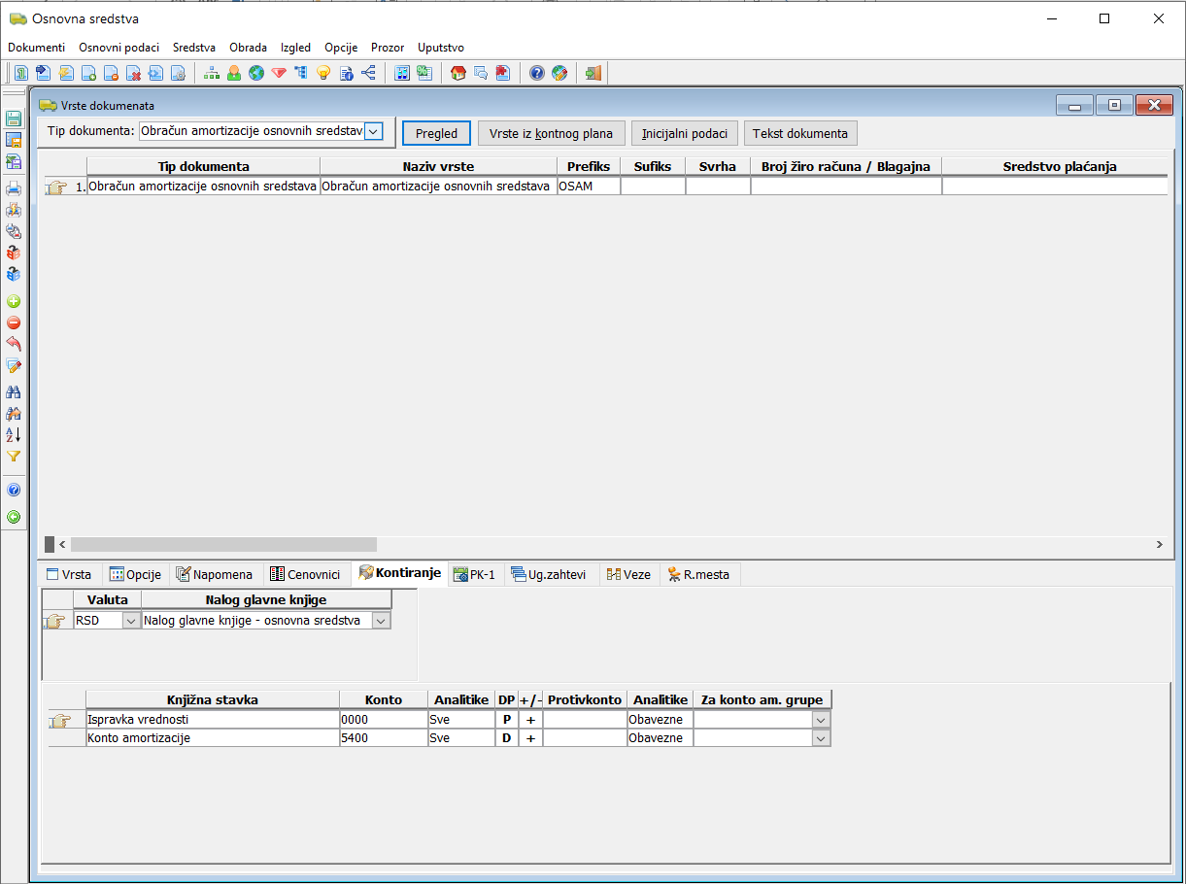
Task: Click the exit door toolbar icon
Action: click(x=593, y=73)
